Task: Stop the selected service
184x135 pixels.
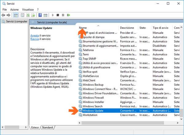Action: 58,15
